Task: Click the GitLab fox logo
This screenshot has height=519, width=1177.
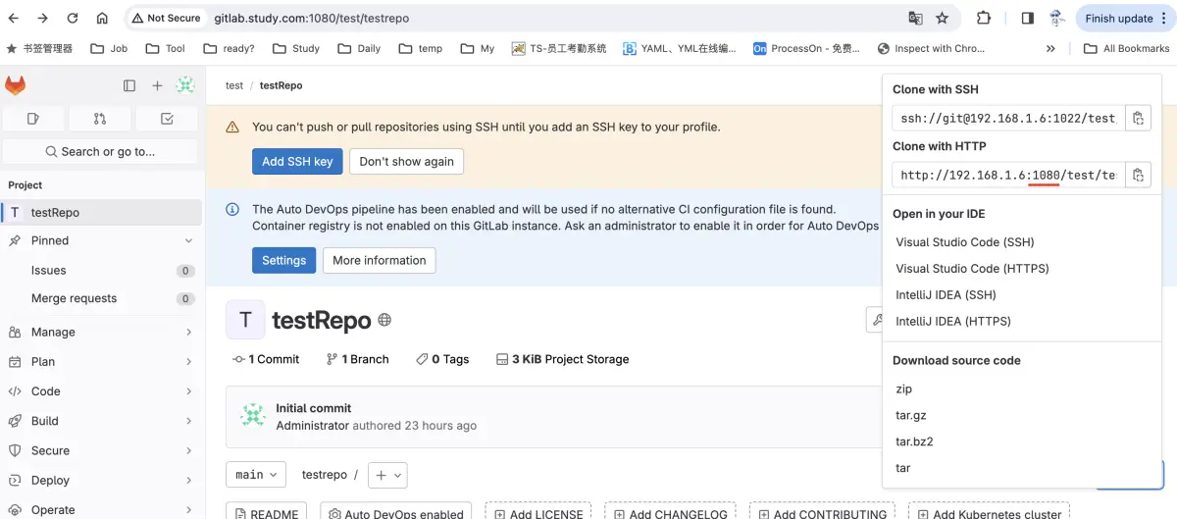Action: pos(16,86)
